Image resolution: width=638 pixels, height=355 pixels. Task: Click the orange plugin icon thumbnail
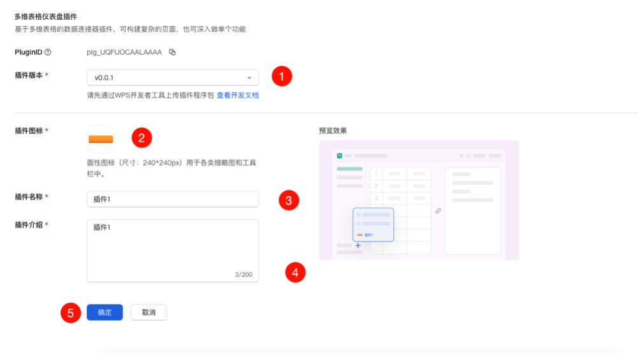pyautogui.click(x=100, y=138)
